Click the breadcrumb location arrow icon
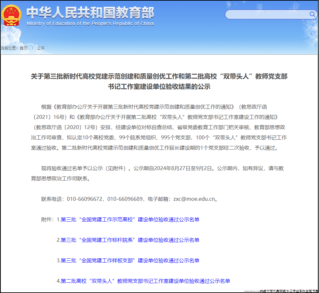This screenshot has width=319, height=293. click(32, 47)
